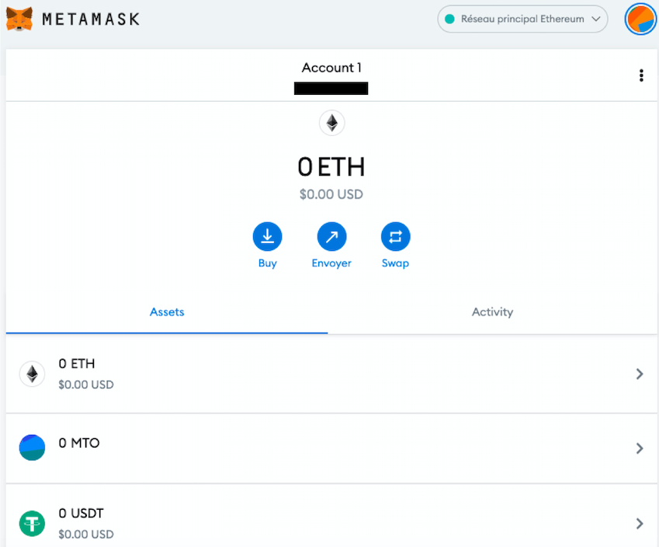Expand the 0 ETH asset row chevron
This screenshot has width=659, height=547.
pyautogui.click(x=640, y=374)
